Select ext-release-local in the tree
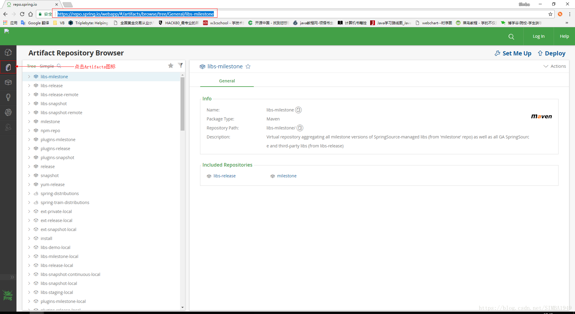The width and height of the screenshot is (575, 314). 56,221
